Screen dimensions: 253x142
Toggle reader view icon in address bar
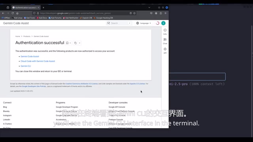pos(130,13)
